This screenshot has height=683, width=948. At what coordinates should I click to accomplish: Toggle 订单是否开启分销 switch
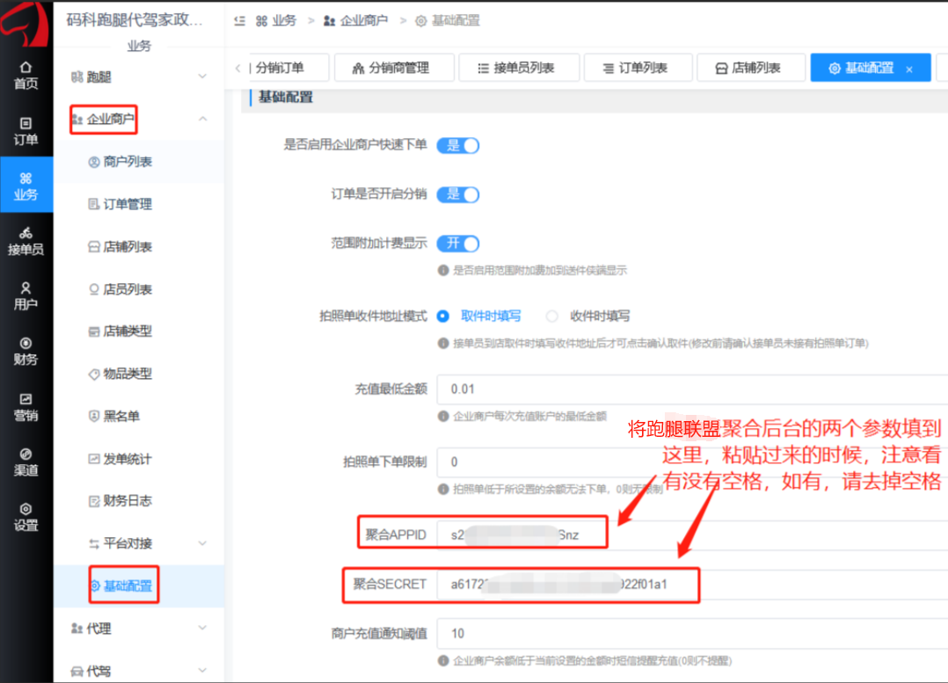pos(458,194)
